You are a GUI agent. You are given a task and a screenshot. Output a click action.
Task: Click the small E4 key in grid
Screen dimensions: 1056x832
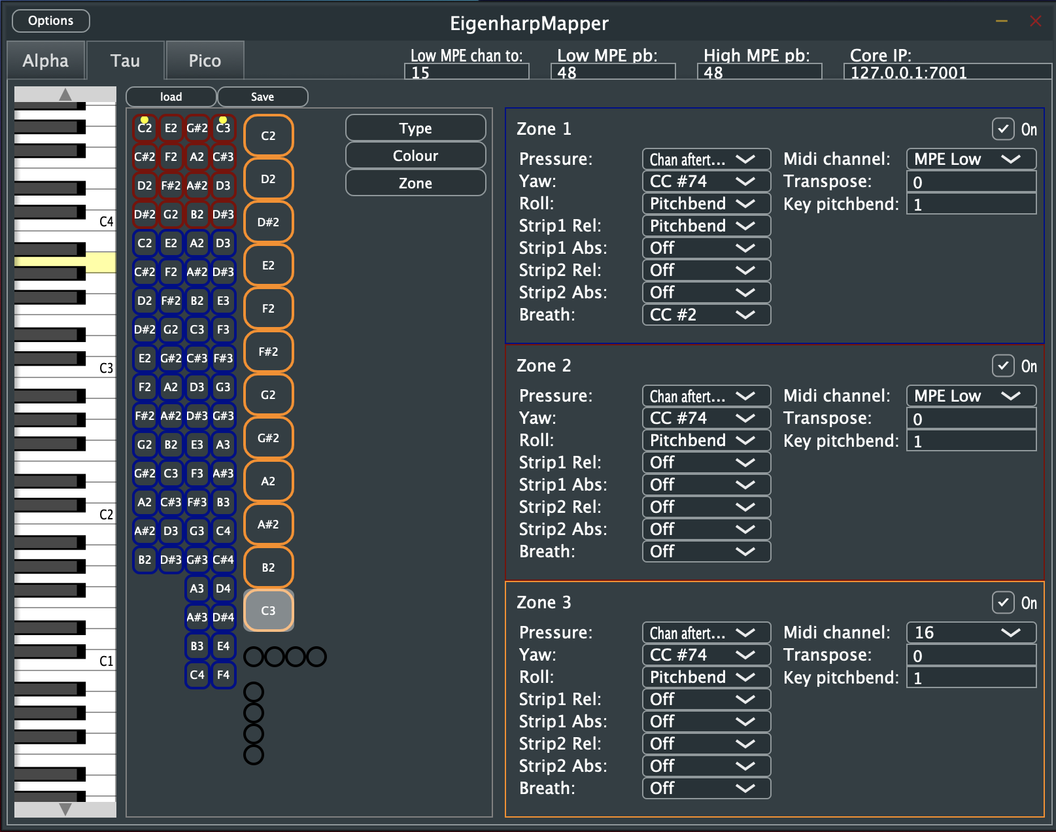coord(223,646)
